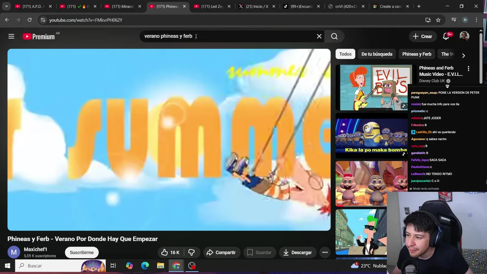This screenshot has width=487, height=274.
Task: Select the De tu búsqueda chip
Action: click(377, 54)
